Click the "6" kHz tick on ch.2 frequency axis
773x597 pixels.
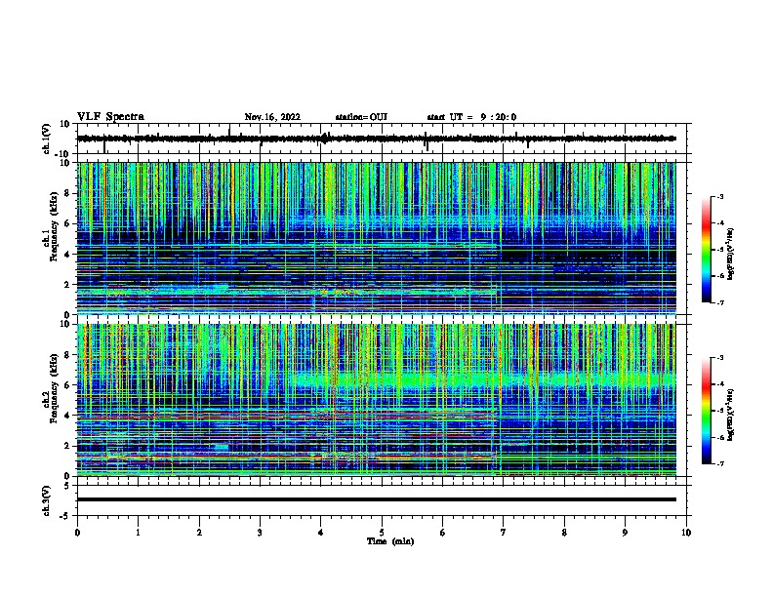(x=67, y=385)
